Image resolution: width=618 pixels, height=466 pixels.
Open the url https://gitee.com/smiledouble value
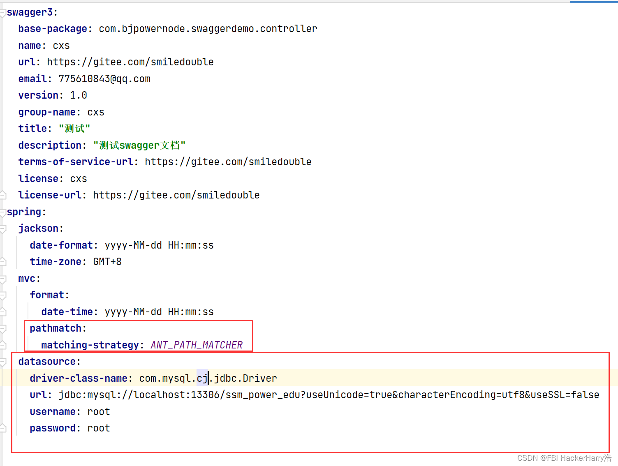coord(130,62)
